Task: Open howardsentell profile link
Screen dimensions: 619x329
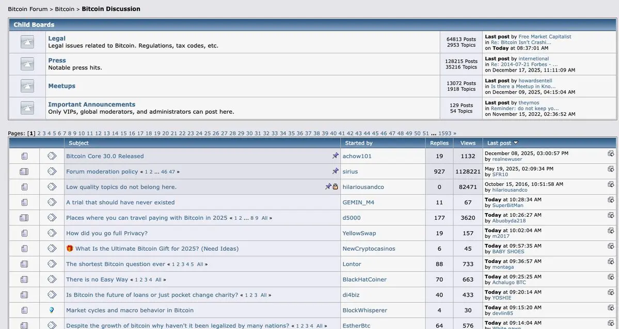Action: coord(535,81)
